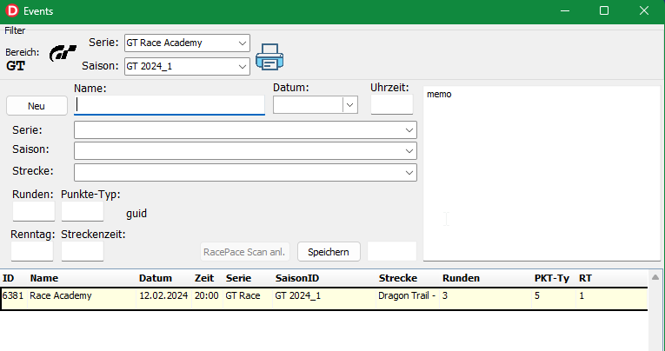Image resolution: width=665 pixels, height=351 pixels.
Task: Expand the filter Serie dropdown GT Race Academy
Action: coord(241,43)
